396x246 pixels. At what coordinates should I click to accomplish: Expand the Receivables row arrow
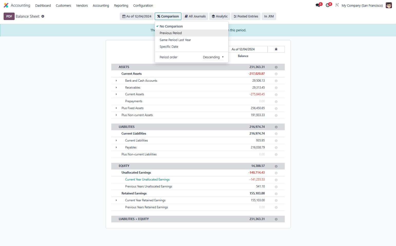pos(116,88)
